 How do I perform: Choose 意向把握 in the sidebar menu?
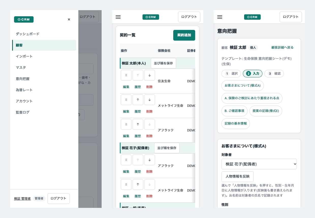[44, 79]
